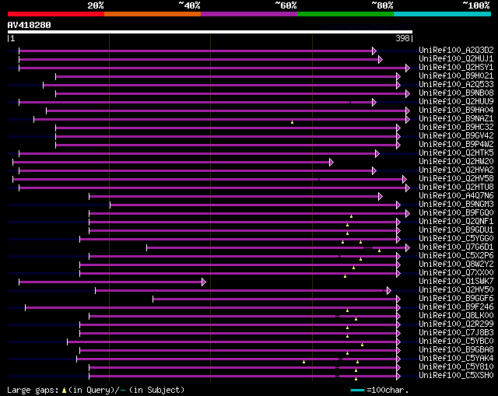Select the UniRef100_B9NB08 label
498x396 pixels.
456,93
